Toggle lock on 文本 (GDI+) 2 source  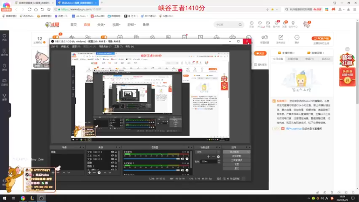116,159
